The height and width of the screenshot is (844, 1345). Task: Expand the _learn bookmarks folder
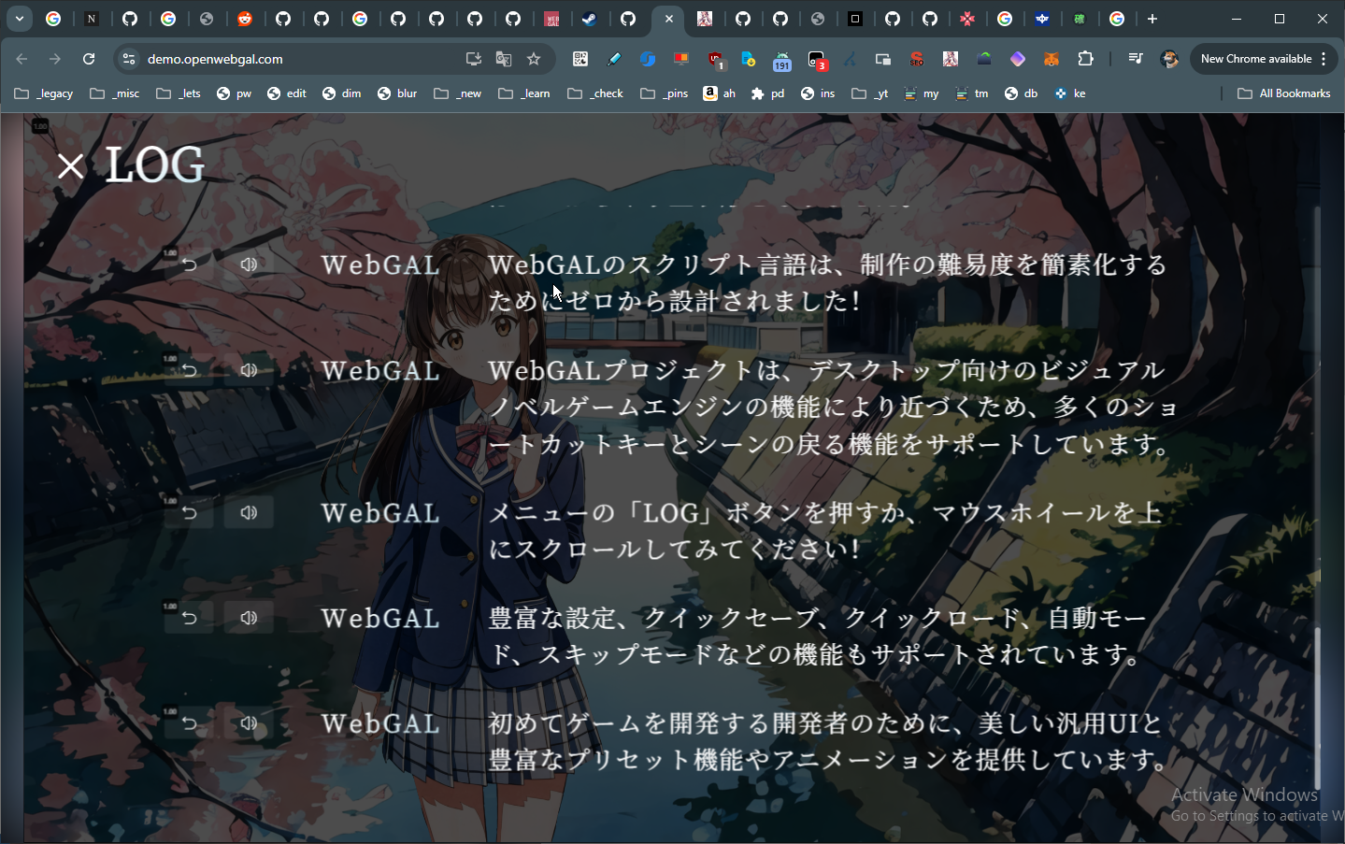tap(524, 93)
